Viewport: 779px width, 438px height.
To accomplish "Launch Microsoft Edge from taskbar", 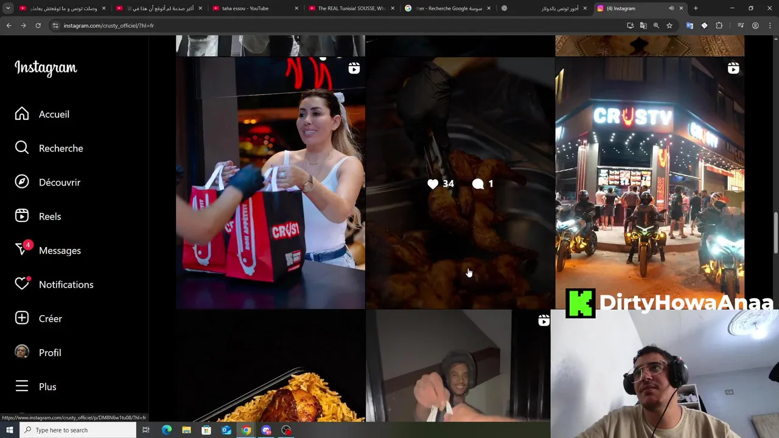I will pyautogui.click(x=167, y=430).
